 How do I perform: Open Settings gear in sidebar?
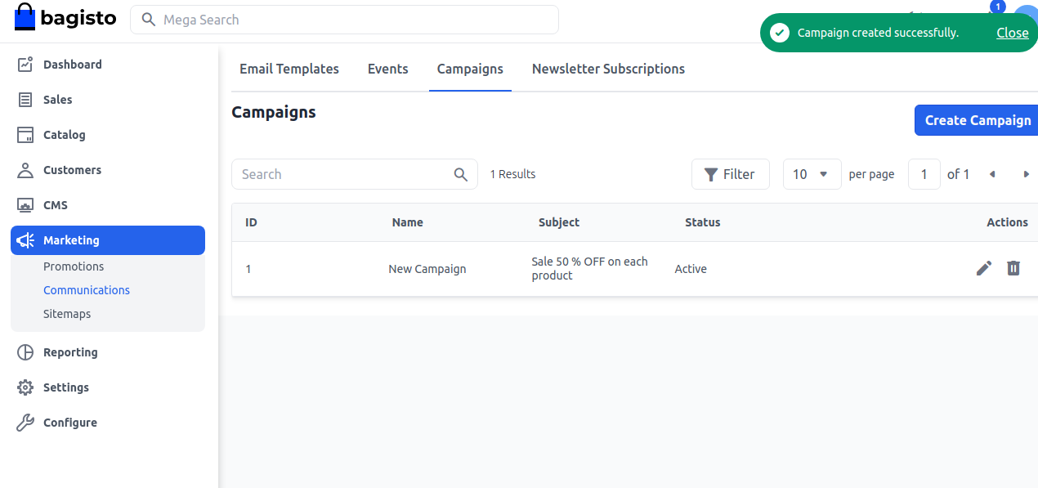(25, 387)
